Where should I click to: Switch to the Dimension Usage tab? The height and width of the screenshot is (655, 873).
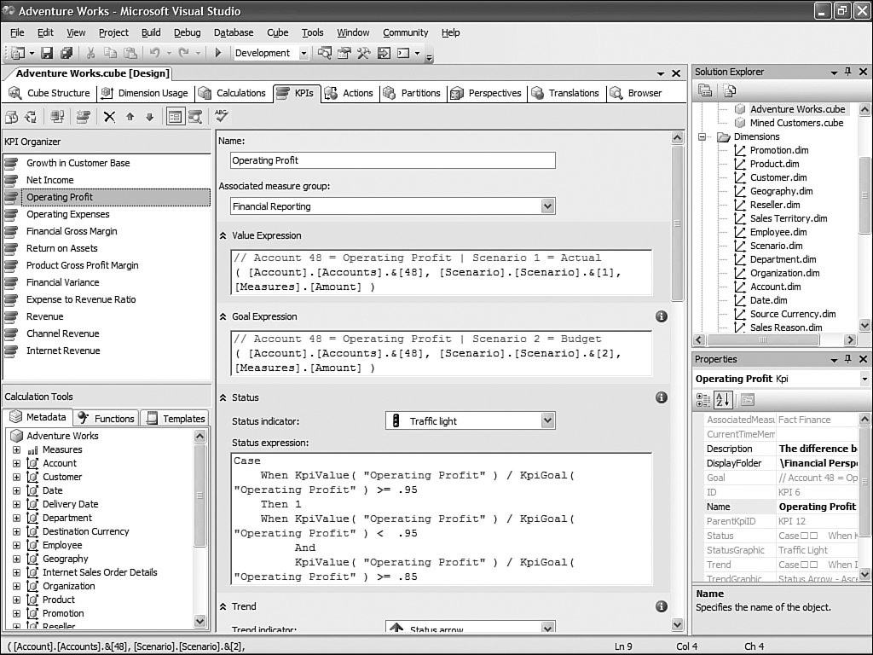144,93
